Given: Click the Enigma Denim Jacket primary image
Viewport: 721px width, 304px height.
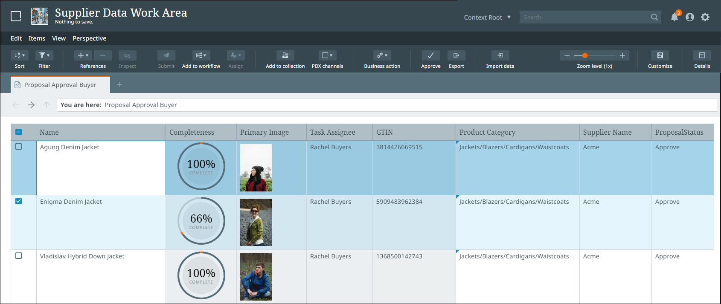Looking at the screenshot, I should pyautogui.click(x=256, y=222).
